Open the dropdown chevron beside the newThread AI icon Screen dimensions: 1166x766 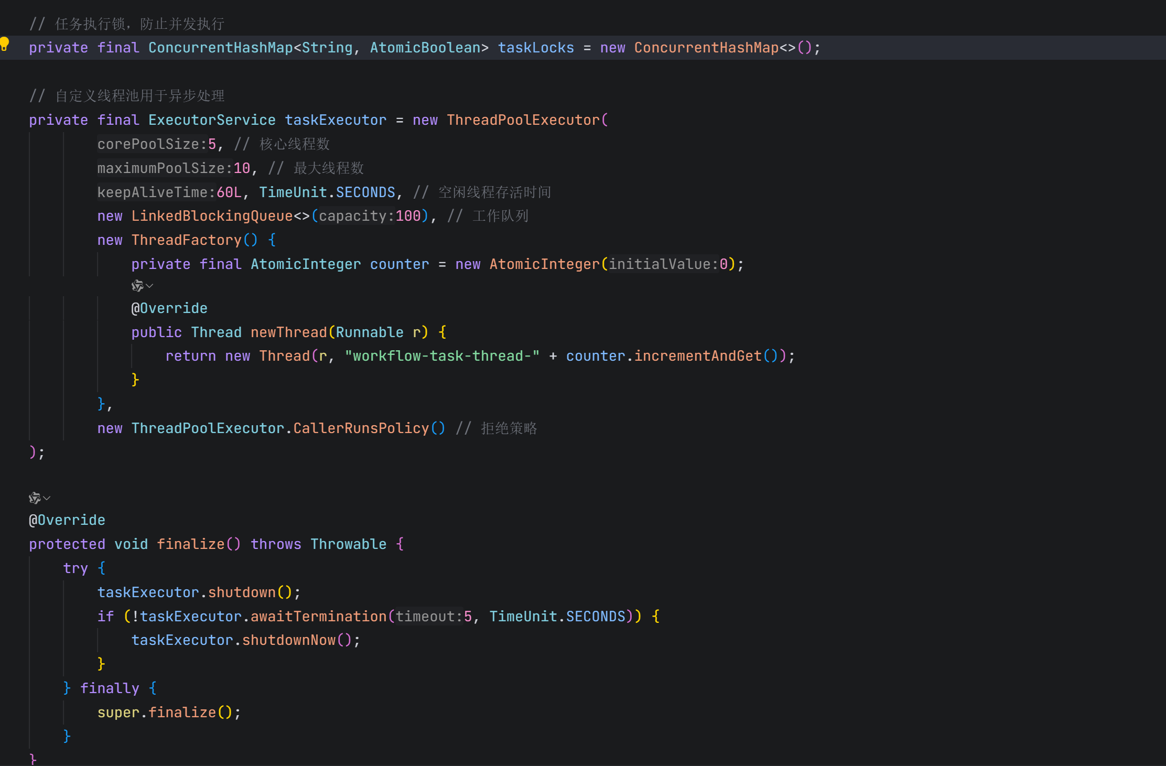[149, 286]
